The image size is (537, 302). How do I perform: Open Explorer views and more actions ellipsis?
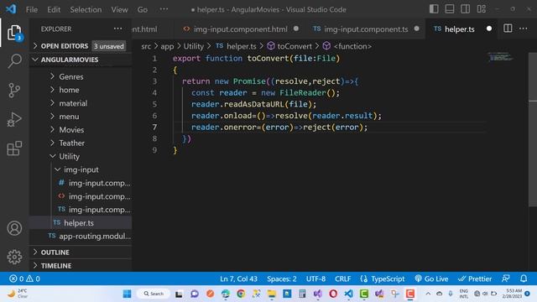(117, 29)
